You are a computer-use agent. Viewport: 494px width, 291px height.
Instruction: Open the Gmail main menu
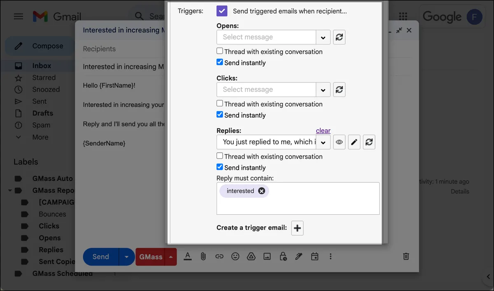click(19, 16)
